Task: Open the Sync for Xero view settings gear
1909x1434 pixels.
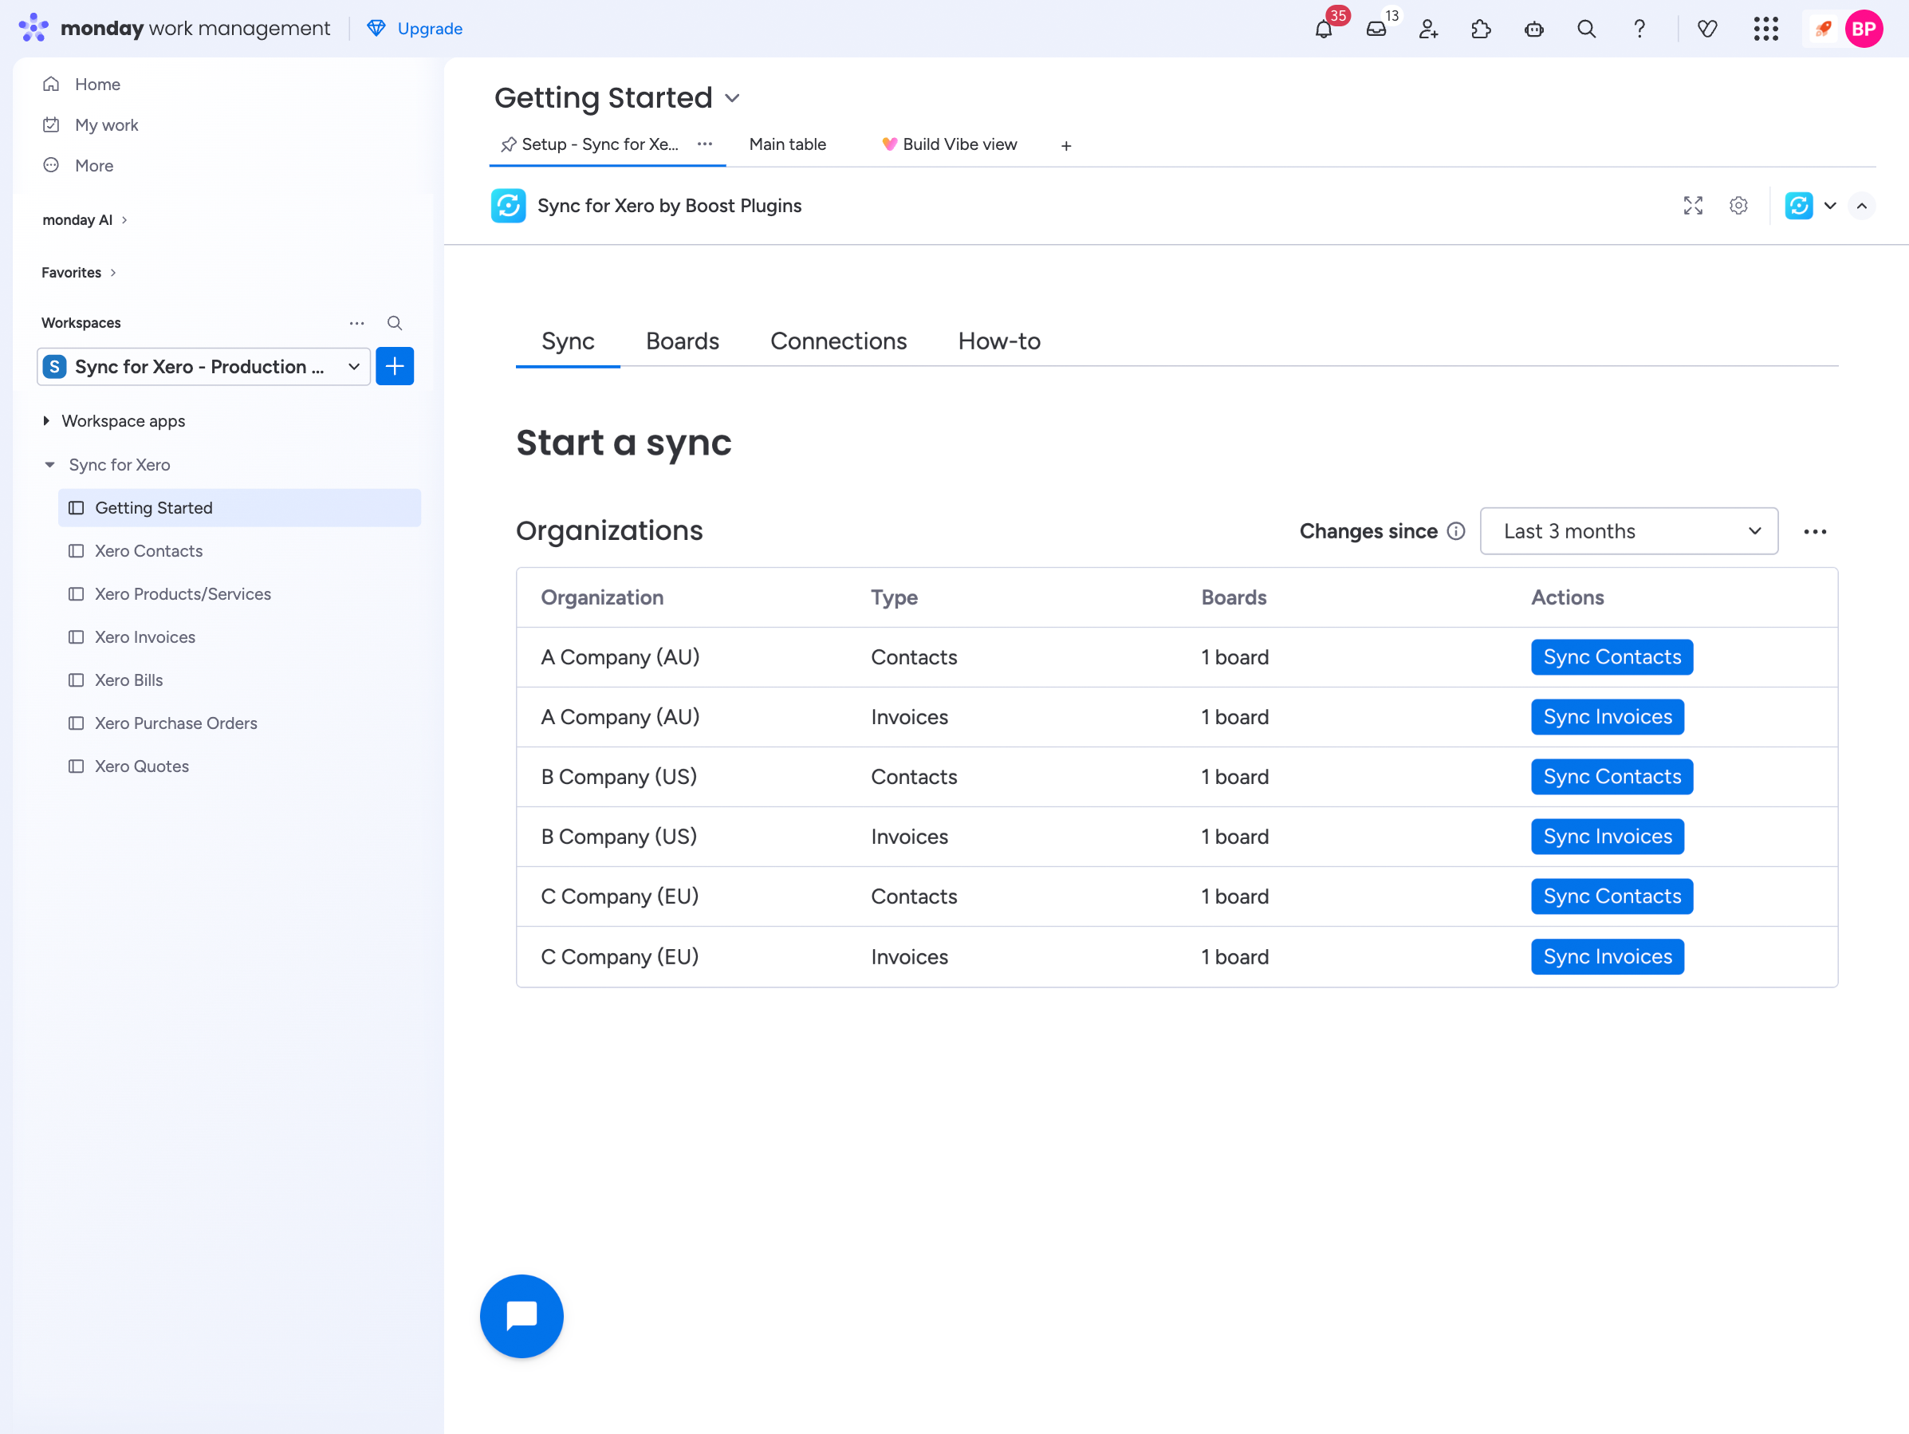Action: coord(1738,206)
